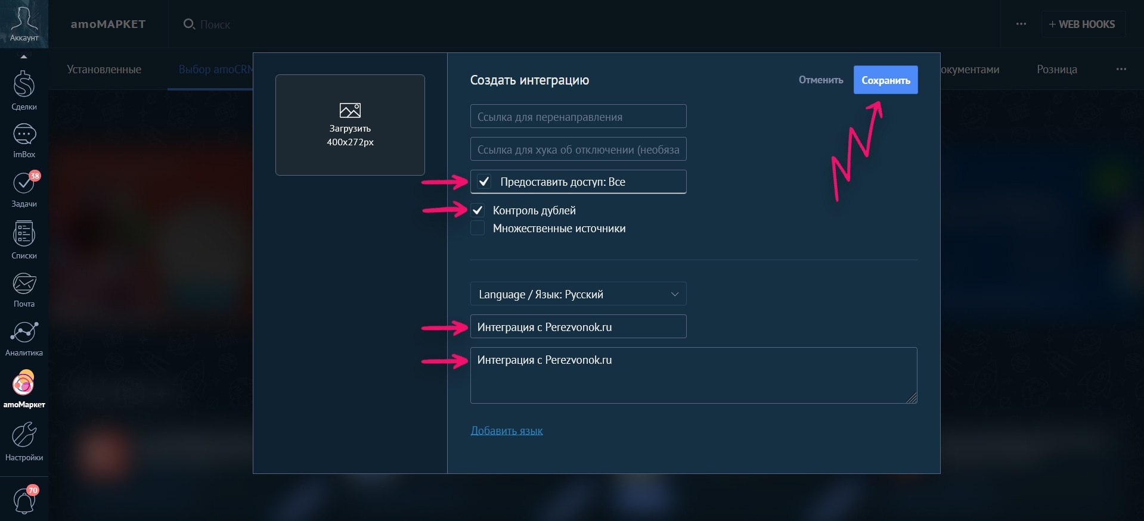Open the imBox chat icon
Image resolution: width=1144 pixels, height=521 pixels.
pyautogui.click(x=24, y=141)
